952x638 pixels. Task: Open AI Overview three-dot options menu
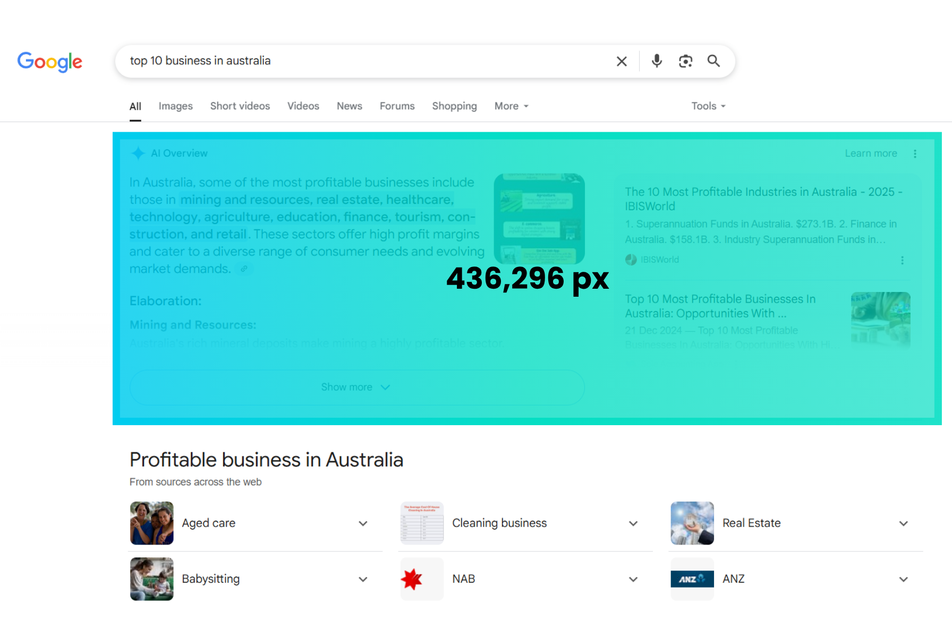(x=915, y=154)
